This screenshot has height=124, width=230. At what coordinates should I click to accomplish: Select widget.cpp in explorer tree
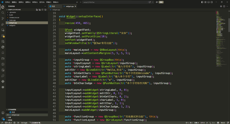point(27,23)
